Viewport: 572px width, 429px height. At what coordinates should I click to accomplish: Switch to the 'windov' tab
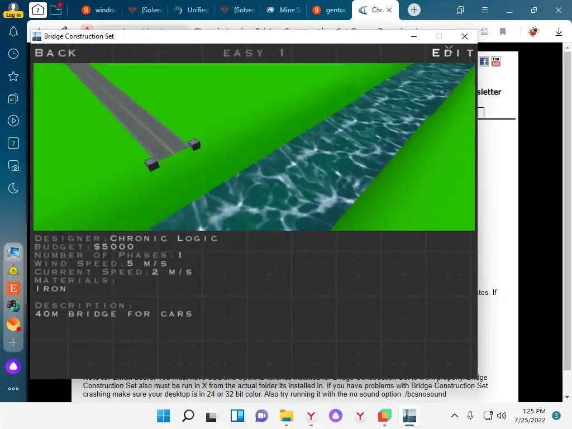[x=99, y=10]
